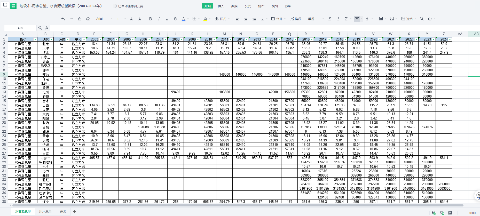The width and height of the screenshot is (480, 216).
Task: Apply bold formatting
Action: 151,19
